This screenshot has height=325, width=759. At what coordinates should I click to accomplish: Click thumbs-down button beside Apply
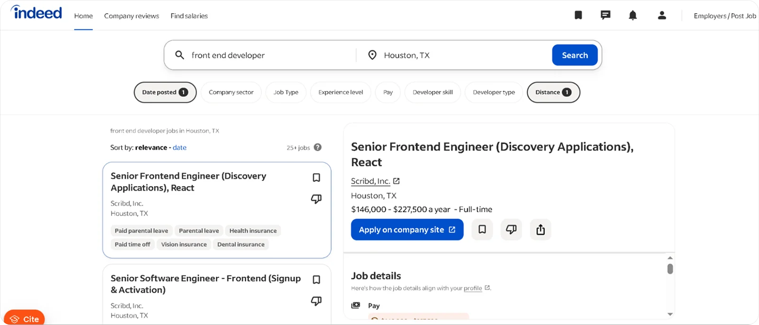[x=511, y=229]
